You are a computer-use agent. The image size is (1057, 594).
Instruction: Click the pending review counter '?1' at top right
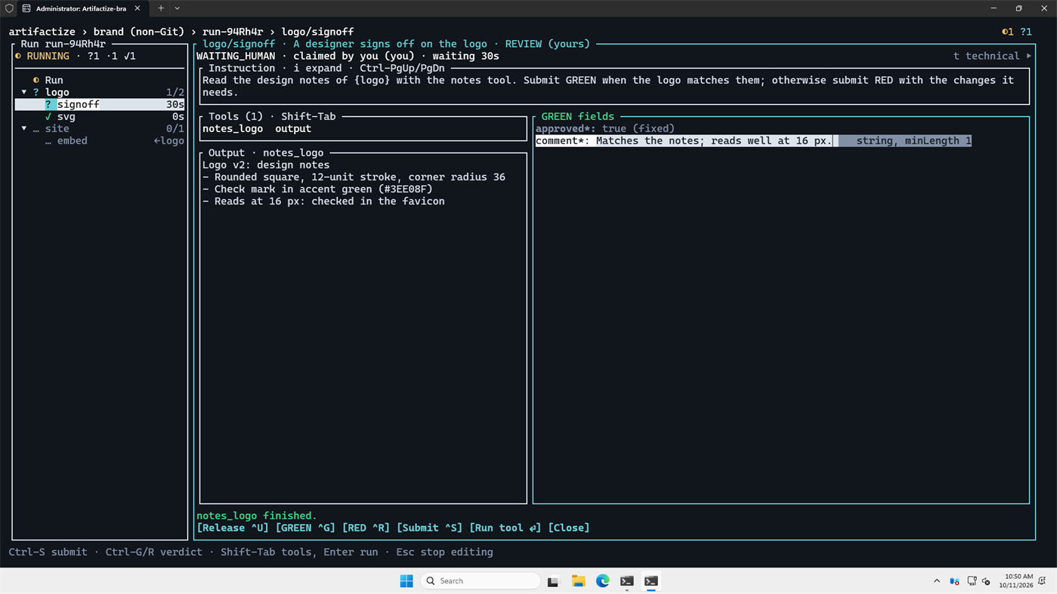point(1025,32)
